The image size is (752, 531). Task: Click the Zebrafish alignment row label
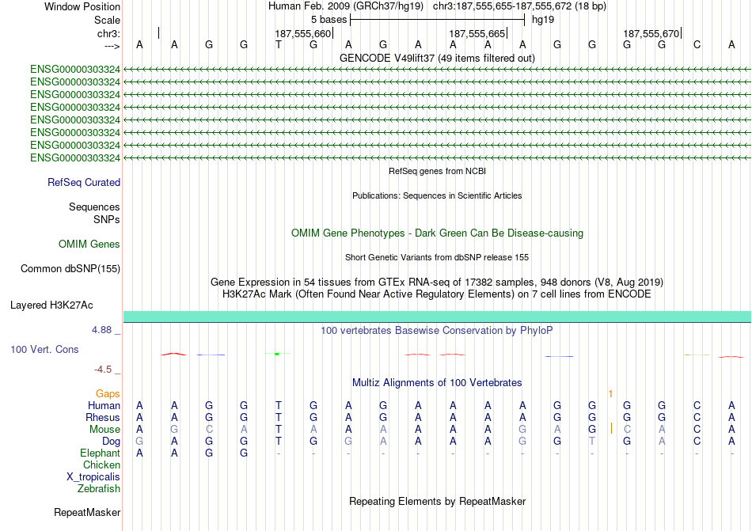click(99, 489)
